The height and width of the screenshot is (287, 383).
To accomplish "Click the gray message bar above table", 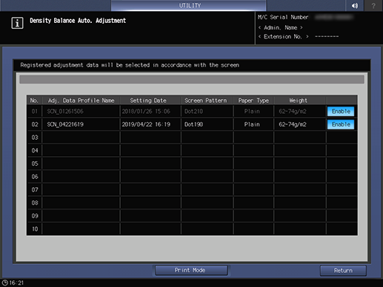I will point(192,80).
